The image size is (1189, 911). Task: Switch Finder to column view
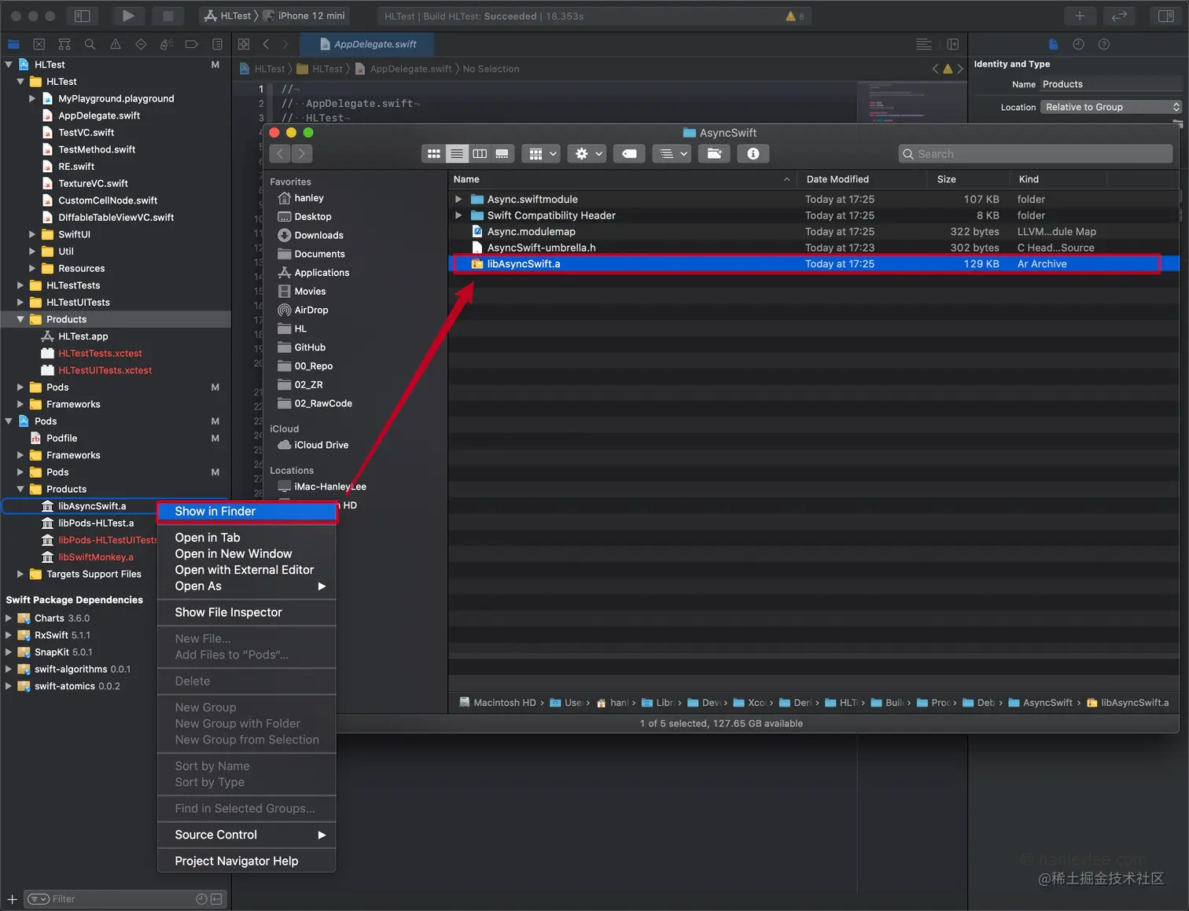point(480,154)
